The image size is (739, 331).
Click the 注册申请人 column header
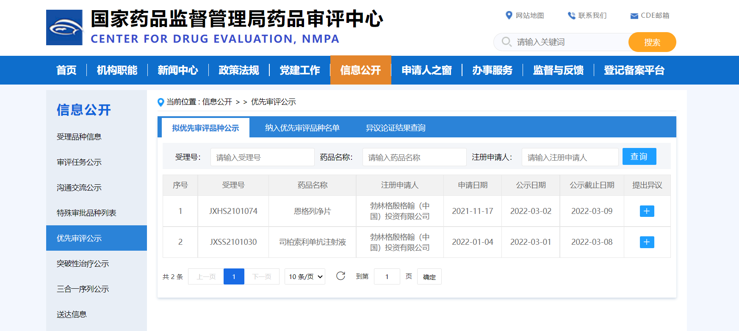click(400, 185)
